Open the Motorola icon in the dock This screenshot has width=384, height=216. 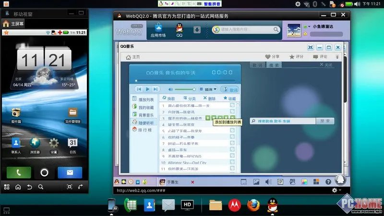coord(234,205)
